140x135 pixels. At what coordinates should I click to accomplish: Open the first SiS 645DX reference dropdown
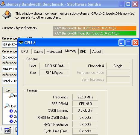point(10,45)
